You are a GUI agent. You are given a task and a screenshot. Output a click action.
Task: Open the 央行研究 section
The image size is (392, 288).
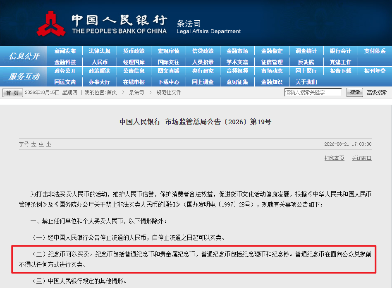[x=203, y=71]
